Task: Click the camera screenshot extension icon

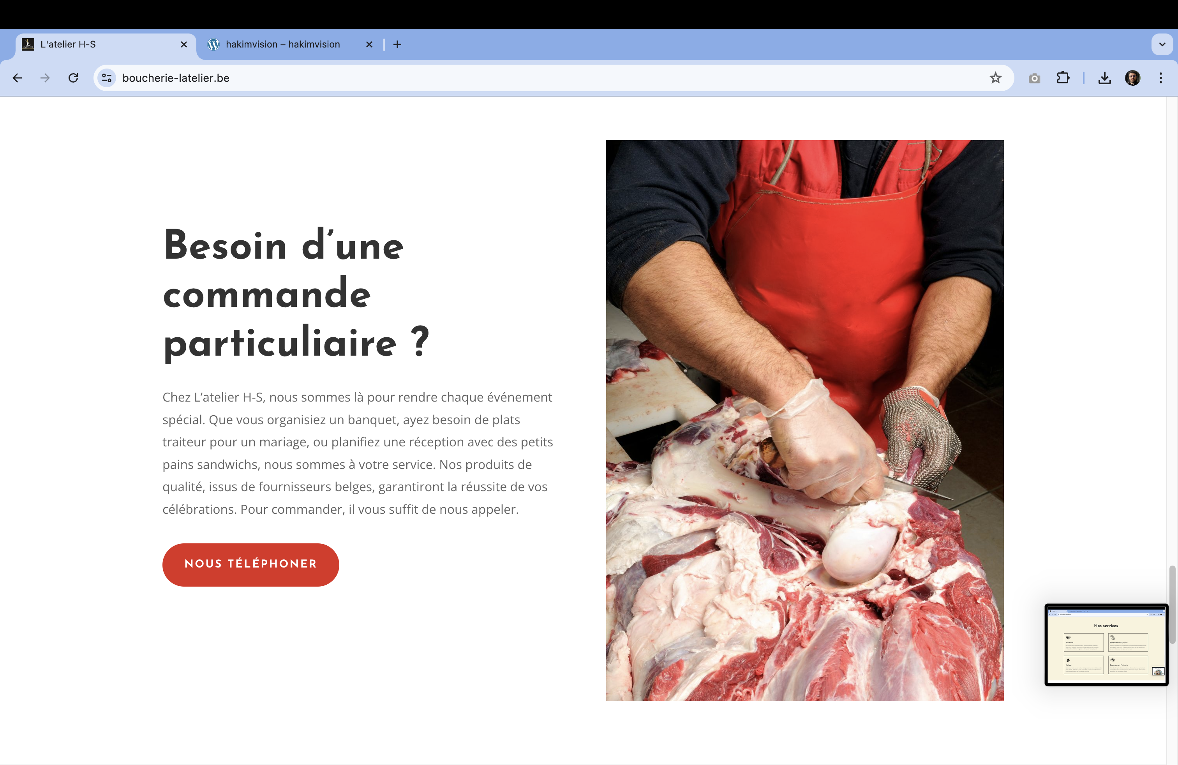Action: 1035,78
